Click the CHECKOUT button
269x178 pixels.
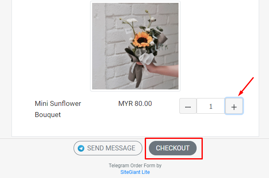coord(173,148)
